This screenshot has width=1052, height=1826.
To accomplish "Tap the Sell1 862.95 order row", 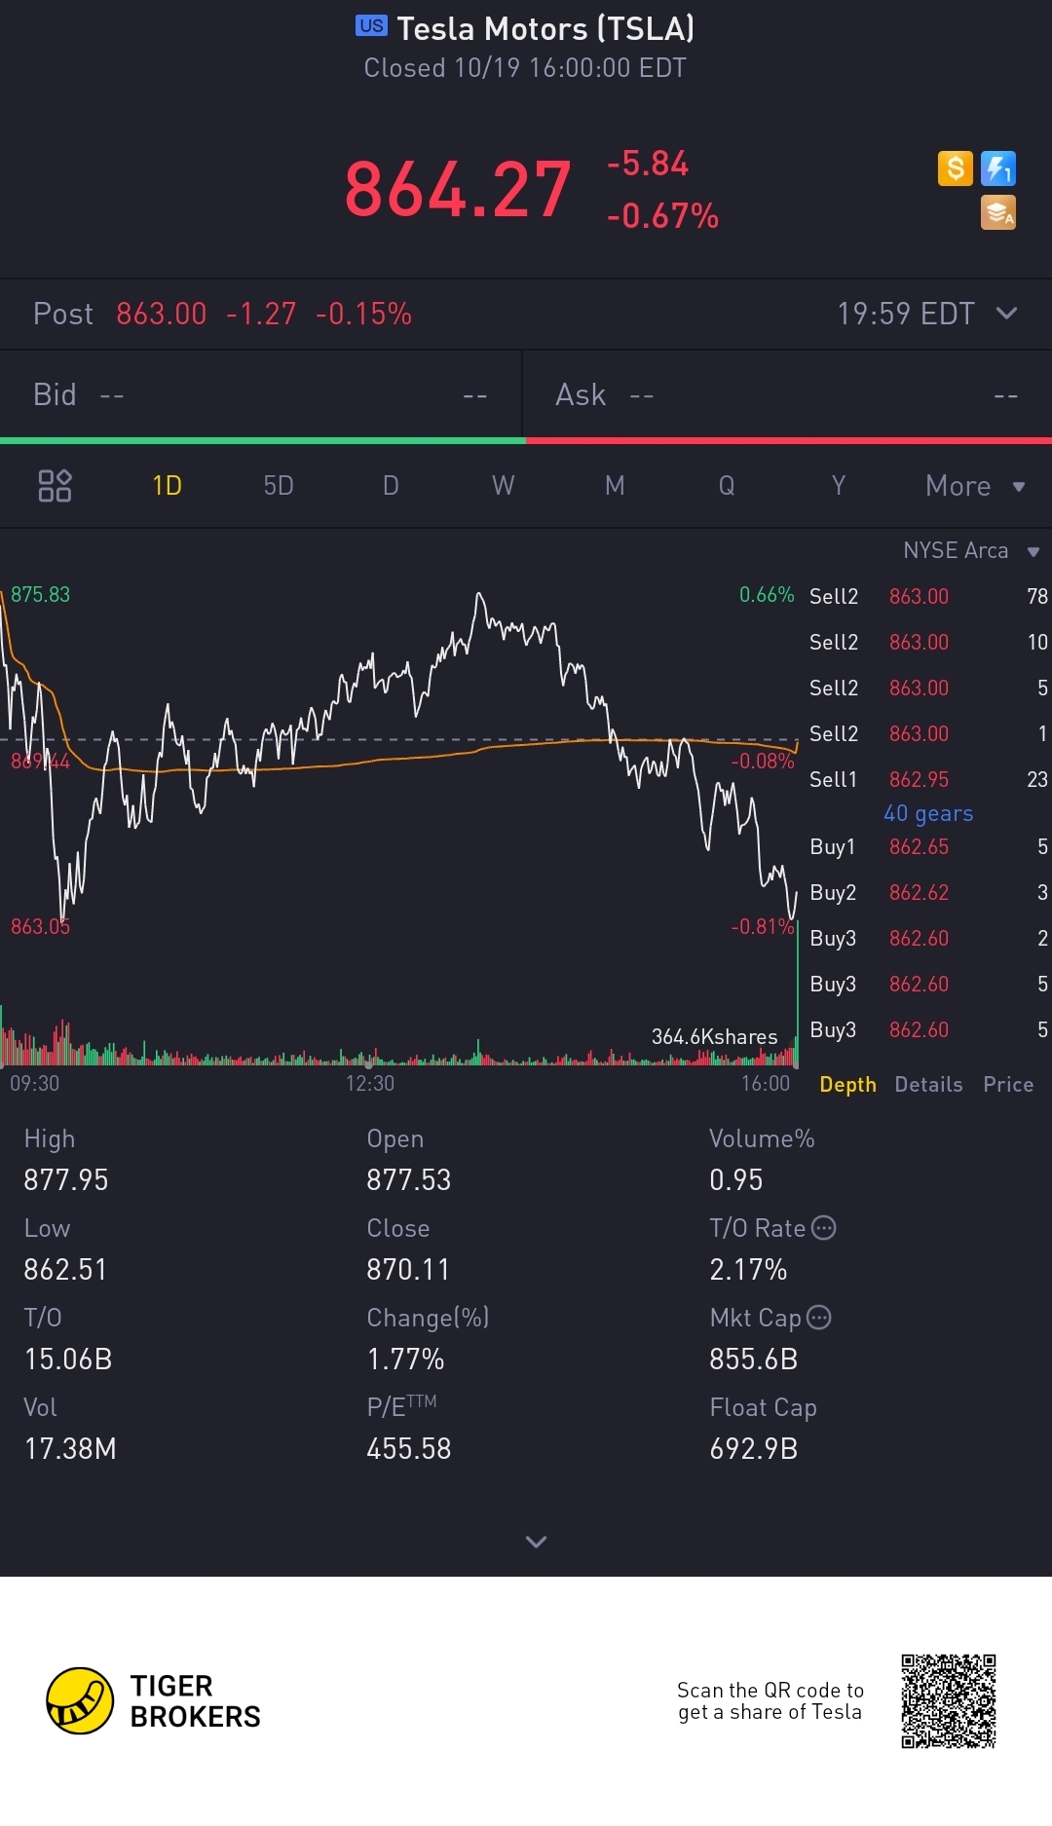I will click(x=928, y=779).
